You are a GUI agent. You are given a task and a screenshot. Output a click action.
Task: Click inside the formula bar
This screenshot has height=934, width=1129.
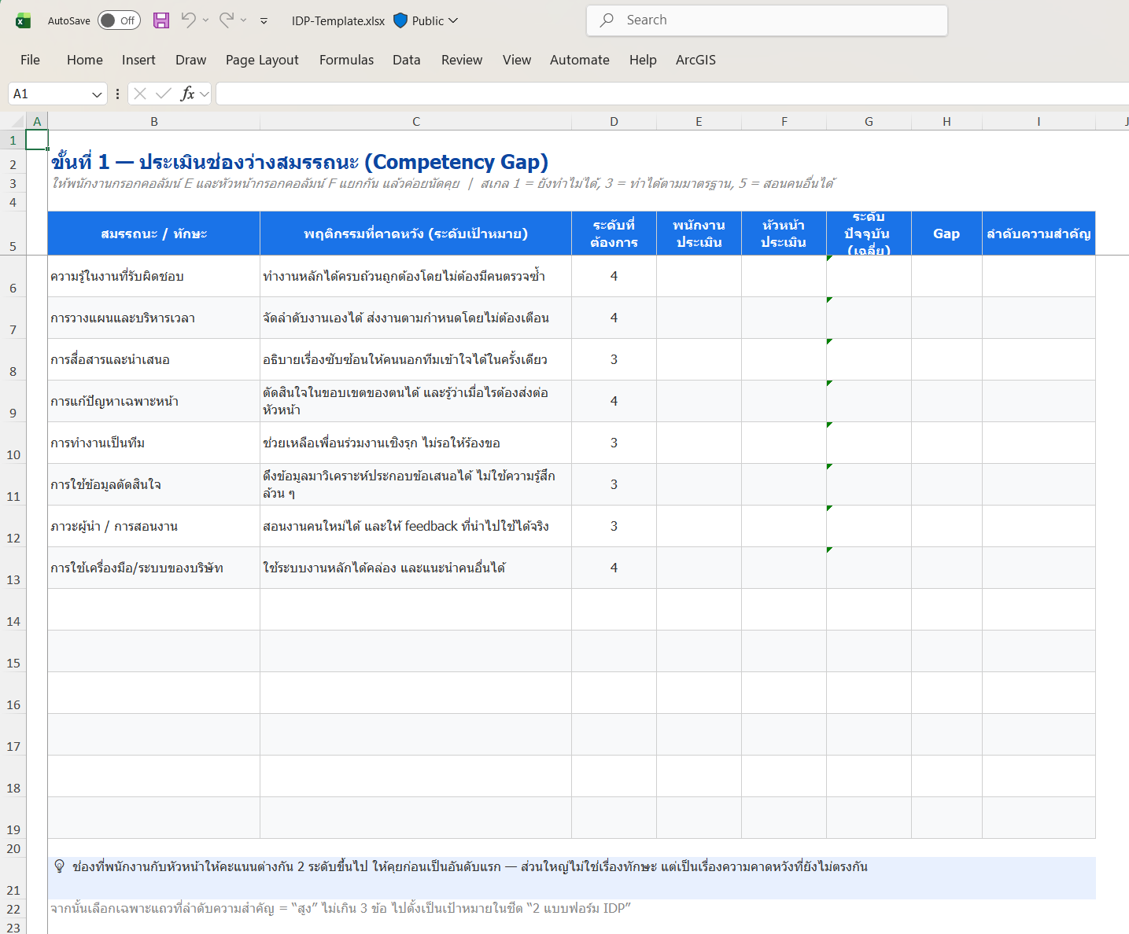tap(673, 94)
